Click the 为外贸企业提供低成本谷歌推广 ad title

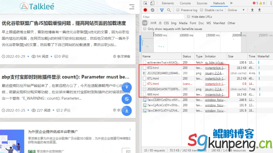[x=53, y=132]
